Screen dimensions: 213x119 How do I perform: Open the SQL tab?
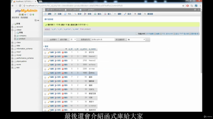[68, 14]
